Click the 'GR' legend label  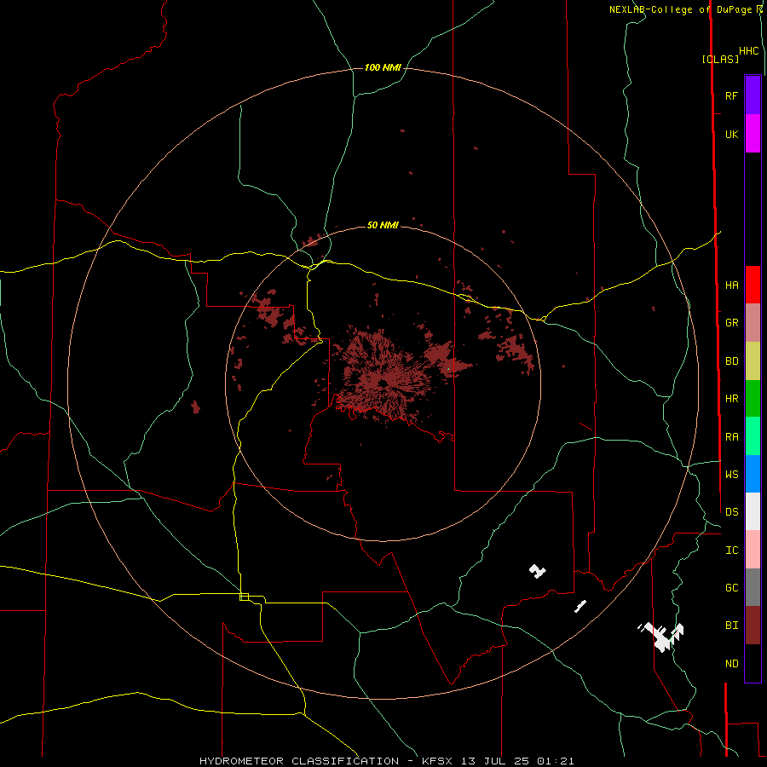click(732, 323)
